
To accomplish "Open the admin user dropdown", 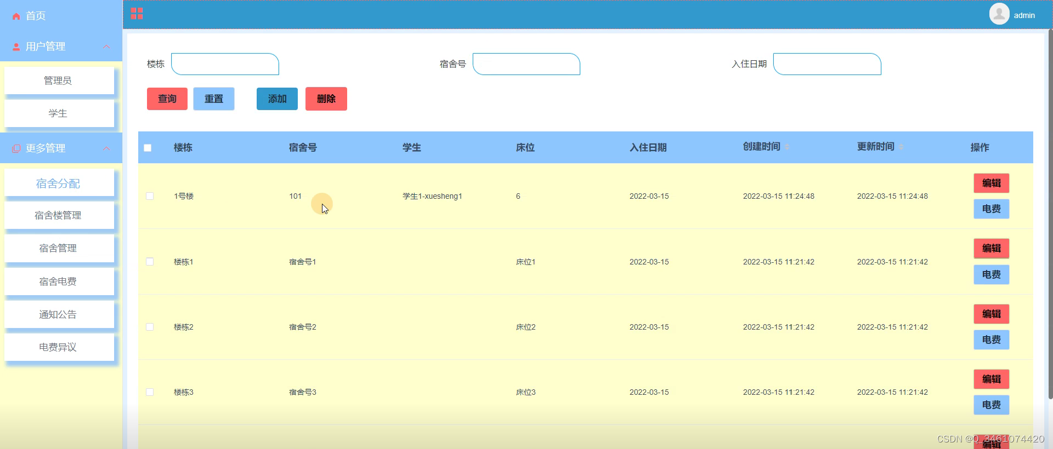I will tap(1024, 15).
